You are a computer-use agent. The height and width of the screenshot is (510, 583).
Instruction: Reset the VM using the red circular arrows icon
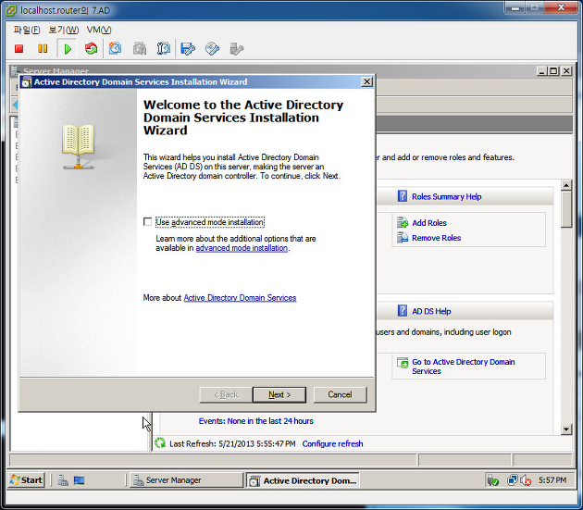(x=91, y=49)
